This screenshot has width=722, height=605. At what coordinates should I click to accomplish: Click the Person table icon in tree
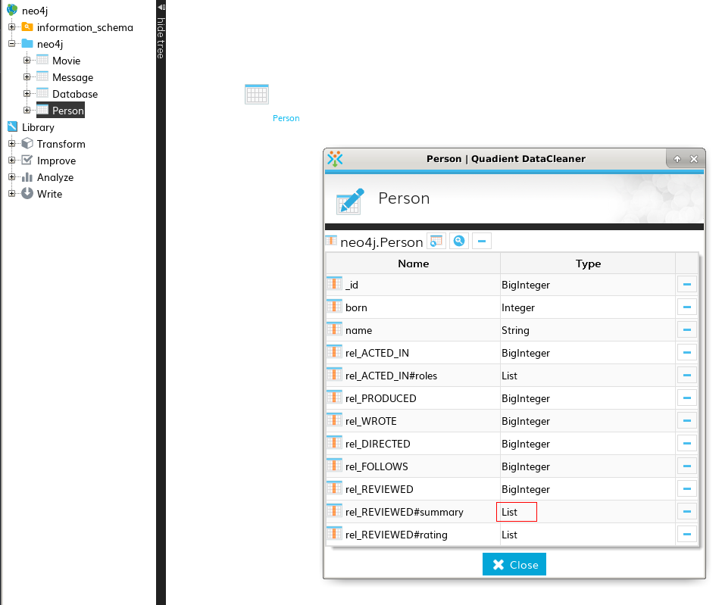[x=42, y=110]
